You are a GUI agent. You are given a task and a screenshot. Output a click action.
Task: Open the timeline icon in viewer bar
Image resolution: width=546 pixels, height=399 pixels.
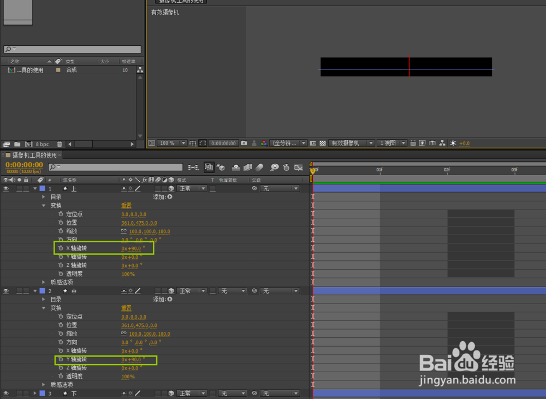pos(432,143)
